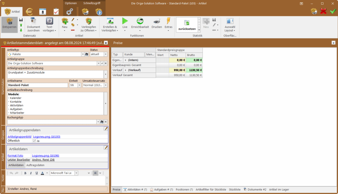The height and width of the screenshot is (194, 338).
Task: Open the Artikeltyp dropdown
Action: click(83, 54)
